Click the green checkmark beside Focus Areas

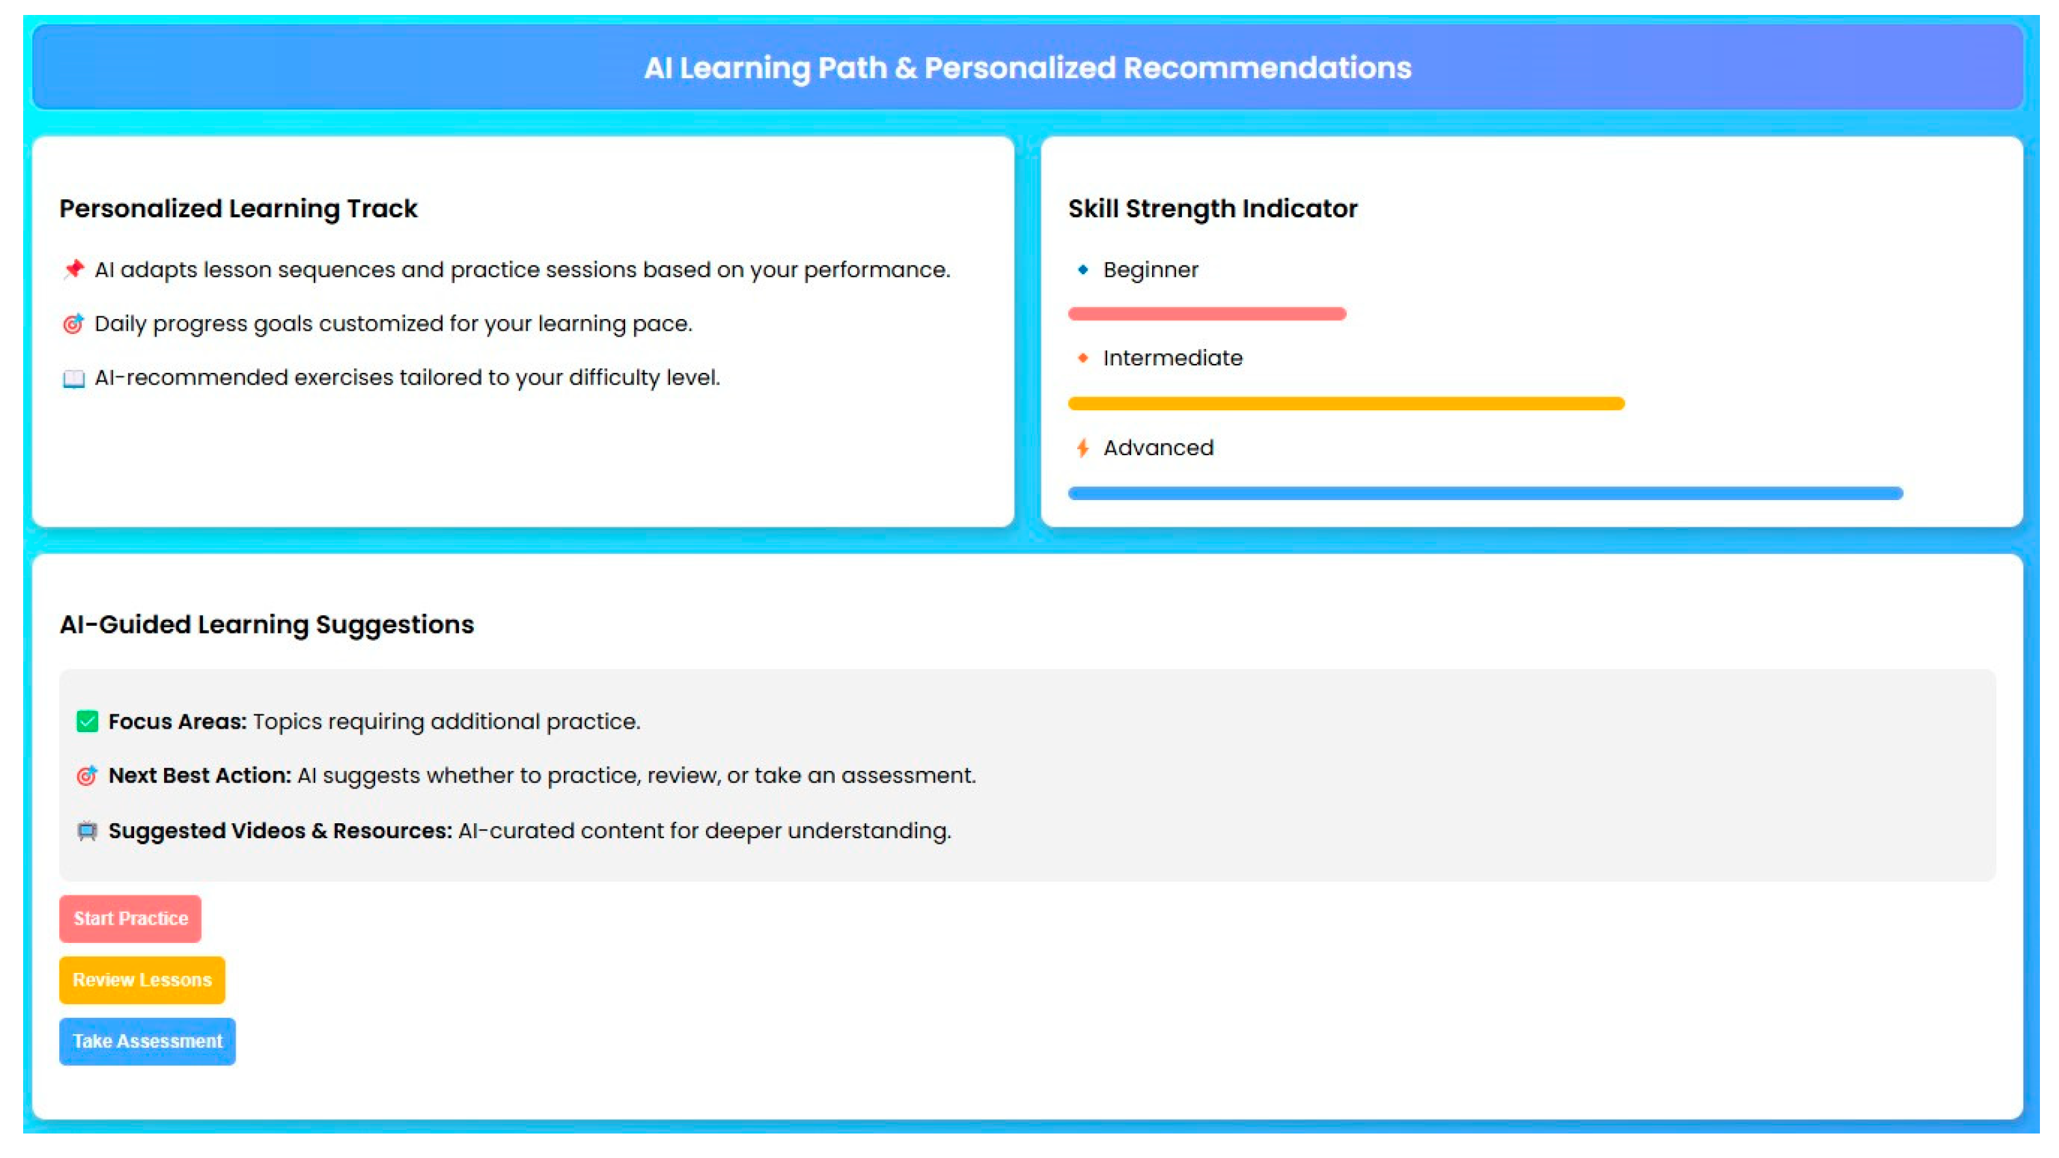click(x=87, y=721)
